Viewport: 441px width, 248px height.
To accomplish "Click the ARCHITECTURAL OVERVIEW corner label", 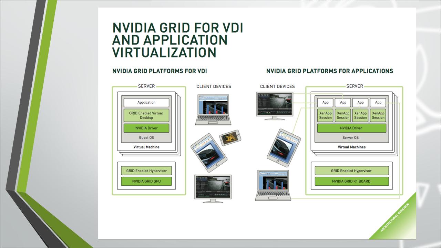I will tap(395, 218).
